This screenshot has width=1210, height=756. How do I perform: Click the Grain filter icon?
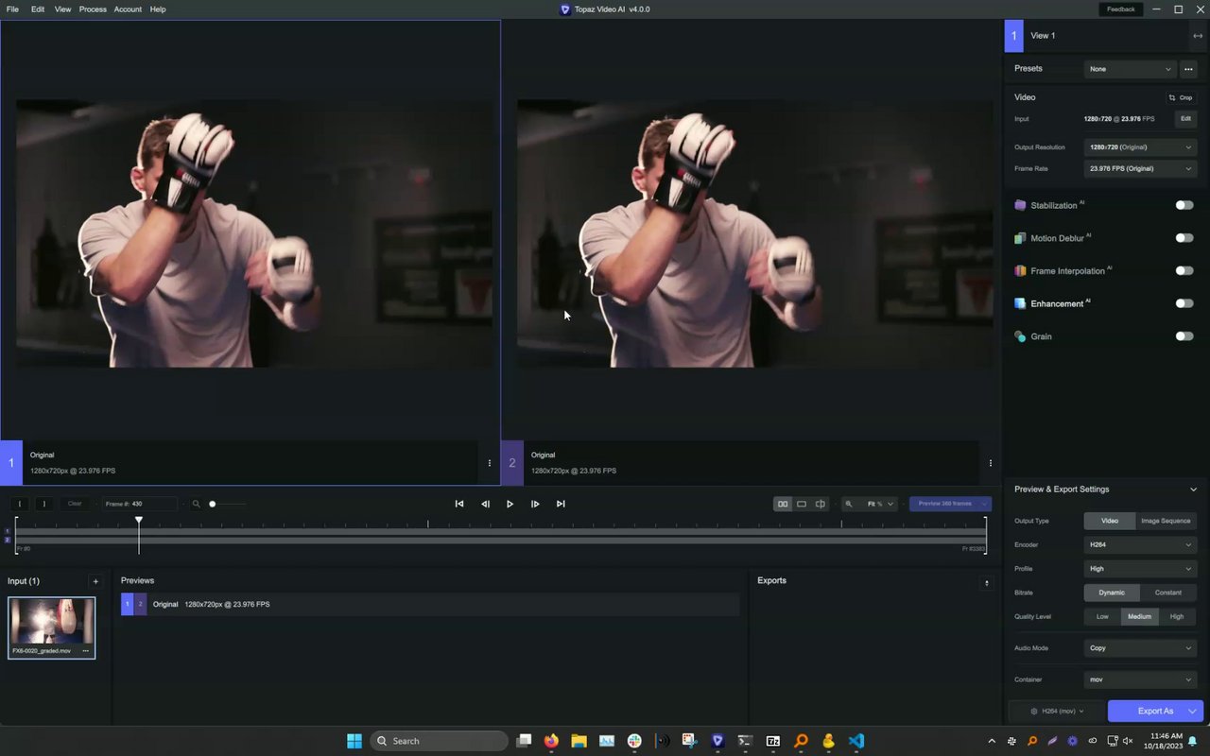tap(1020, 336)
